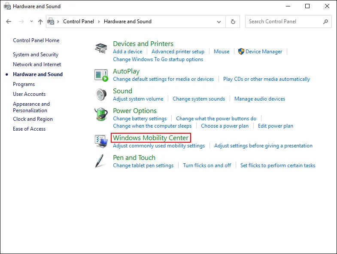337x254 pixels.
Task: Select Hardware and Sound in sidebar
Action: 38,74
